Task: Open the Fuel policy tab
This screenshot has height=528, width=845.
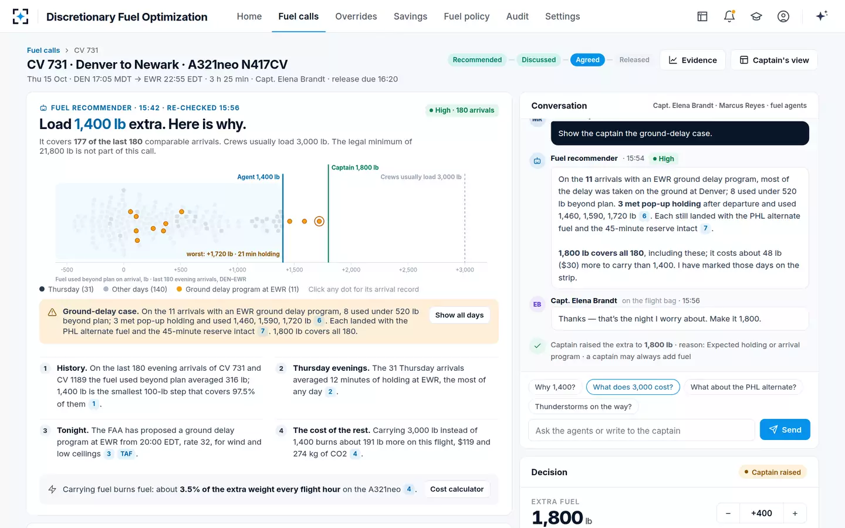Action: tap(467, 16)
